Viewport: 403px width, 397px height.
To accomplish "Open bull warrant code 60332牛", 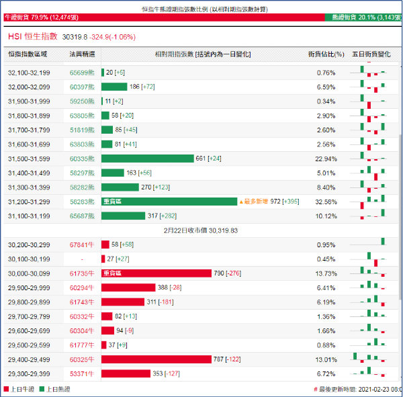I will (x=82, y=316).
